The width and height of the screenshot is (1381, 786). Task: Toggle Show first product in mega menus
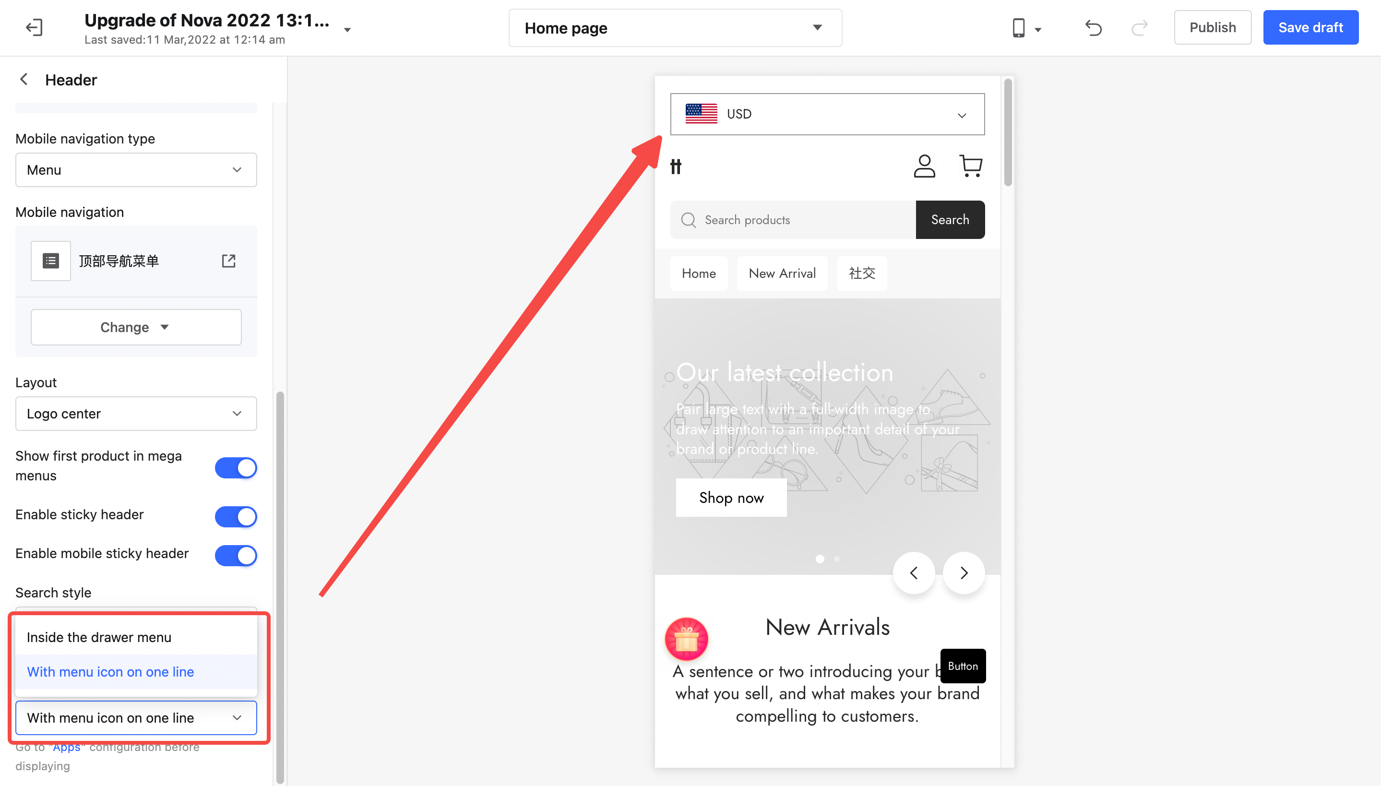point(236,466)
